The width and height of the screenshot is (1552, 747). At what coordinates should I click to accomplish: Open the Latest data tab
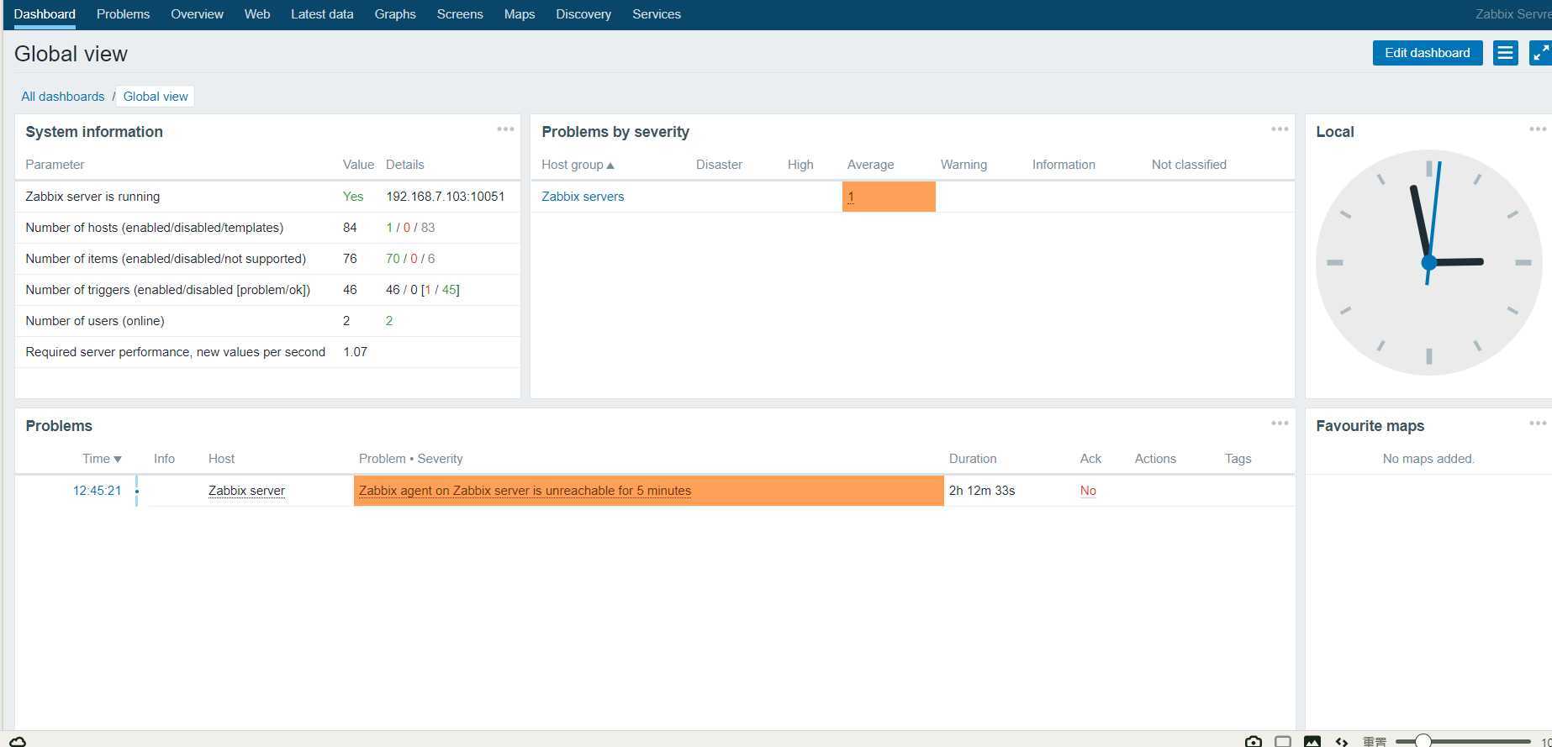coord(322,14)
